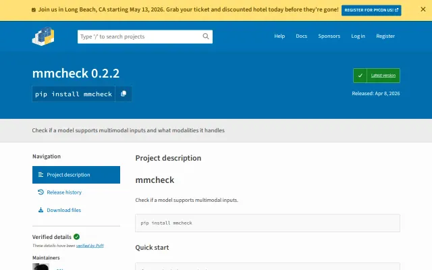The height and width of the screenshot is (270, 432).
Task: Click the green Verified details check icon
Action: tap(76, 237)
